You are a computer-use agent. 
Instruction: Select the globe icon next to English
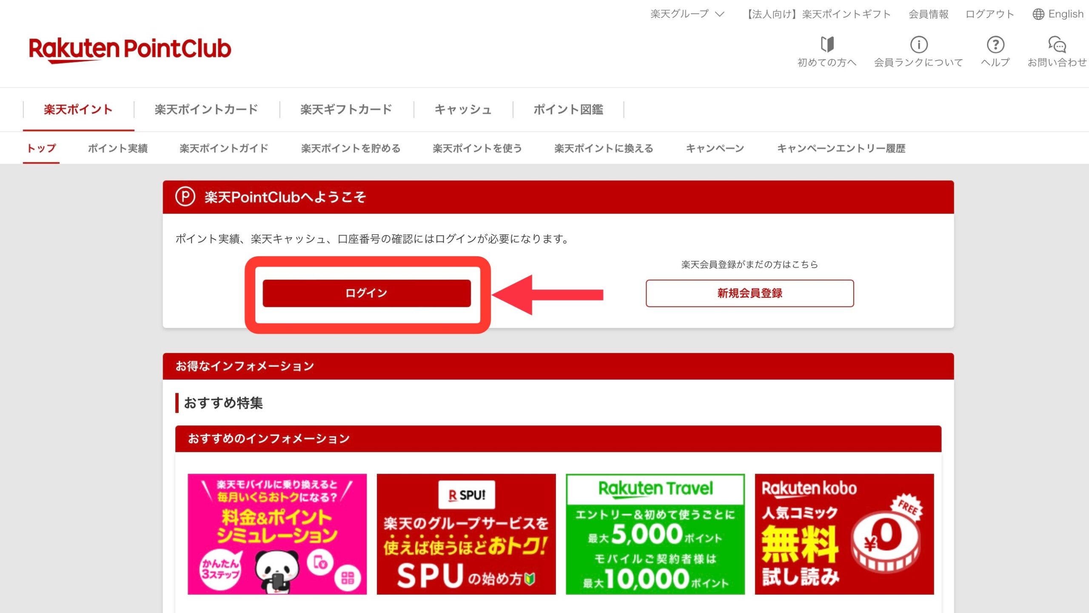click(1038, 14)
